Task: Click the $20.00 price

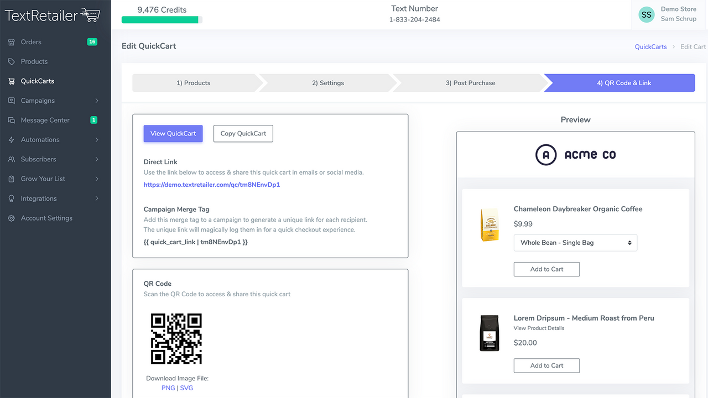Action: 525,343
